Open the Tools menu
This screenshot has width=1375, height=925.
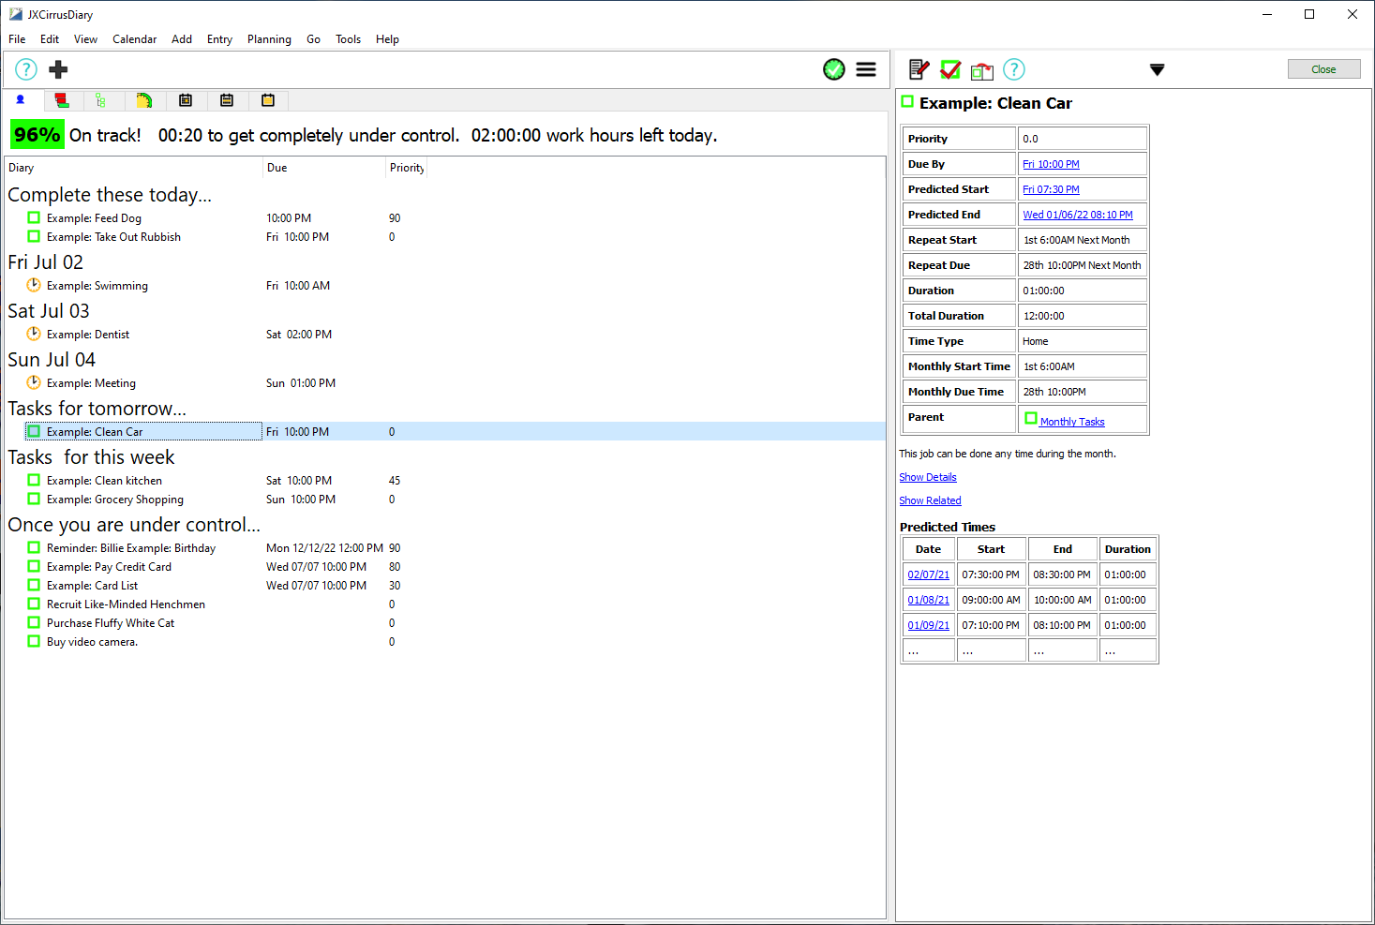coord(348,39)
